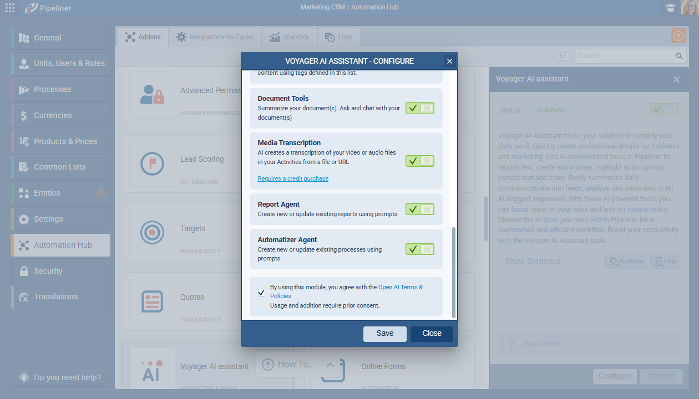The width and height of the screenshot is (699, 399).
Task: Click the search magnifier icon
Action: coord(679,56)
